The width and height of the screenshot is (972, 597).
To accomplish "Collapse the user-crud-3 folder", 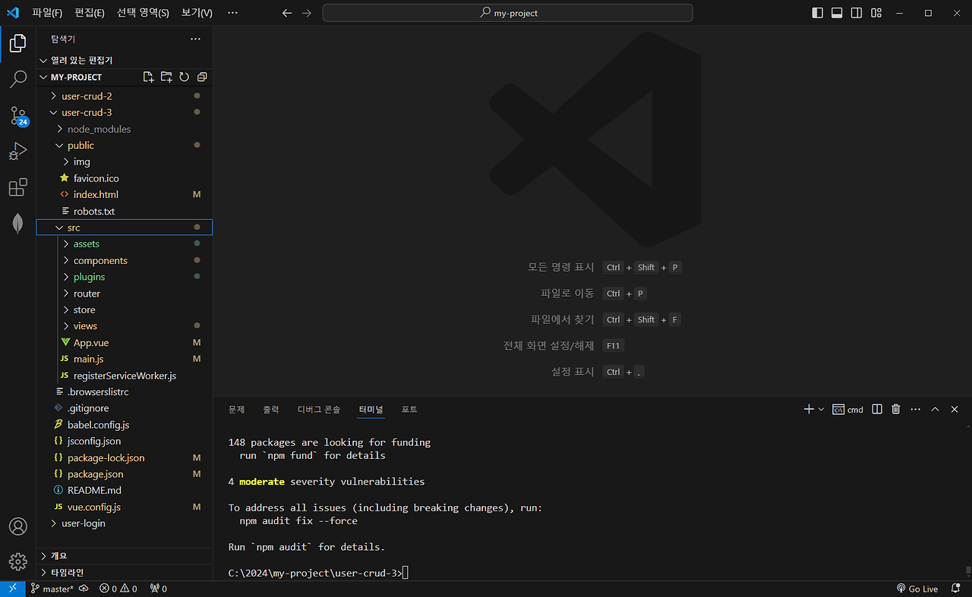I will click(x=125, y=112).
